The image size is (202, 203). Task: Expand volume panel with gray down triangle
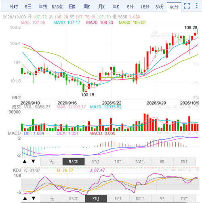point(197,107)
